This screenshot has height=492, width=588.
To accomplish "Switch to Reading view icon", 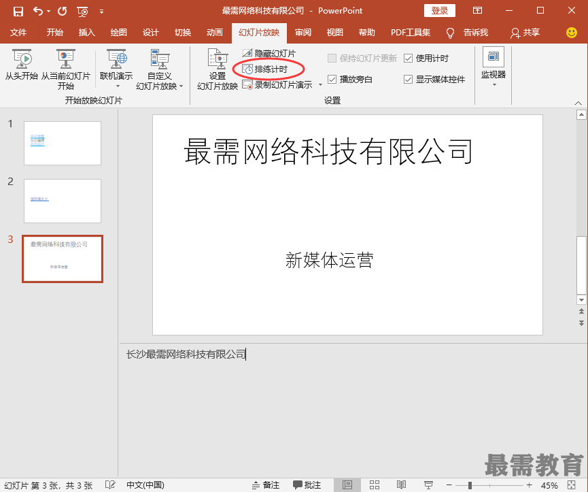I will click(401, 485).
